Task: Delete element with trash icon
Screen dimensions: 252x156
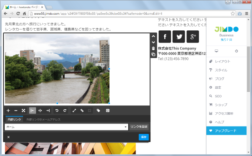Action: coord(153,48)
